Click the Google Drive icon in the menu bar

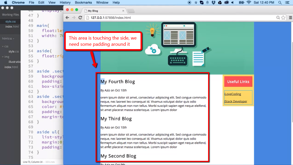[220, 3]
